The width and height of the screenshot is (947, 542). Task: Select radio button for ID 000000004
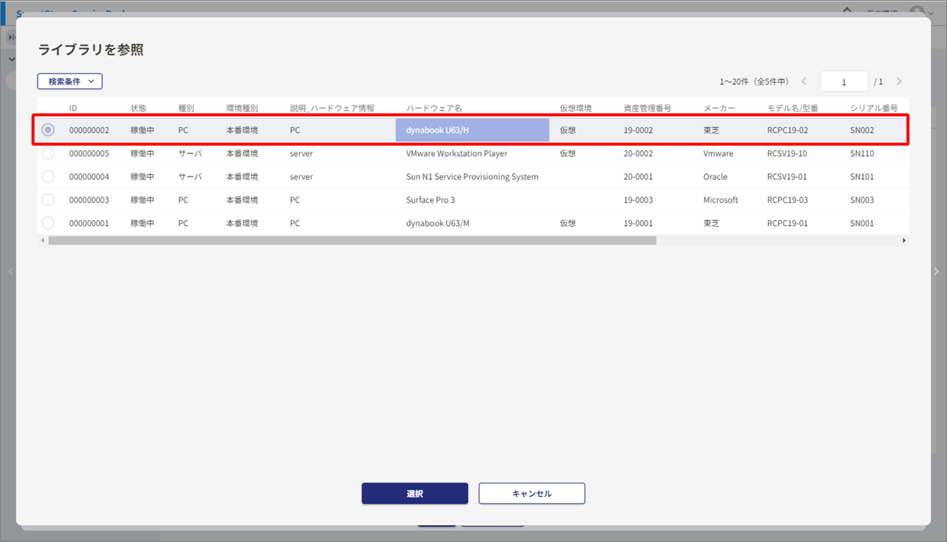48,176
